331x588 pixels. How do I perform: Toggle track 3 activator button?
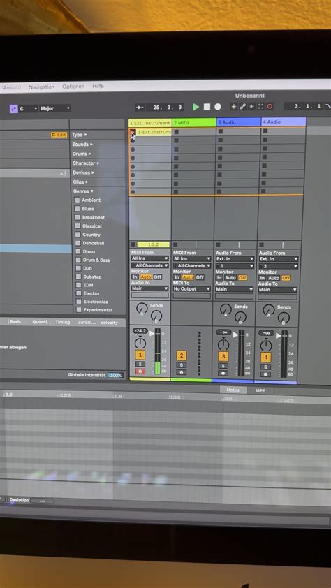223,356
